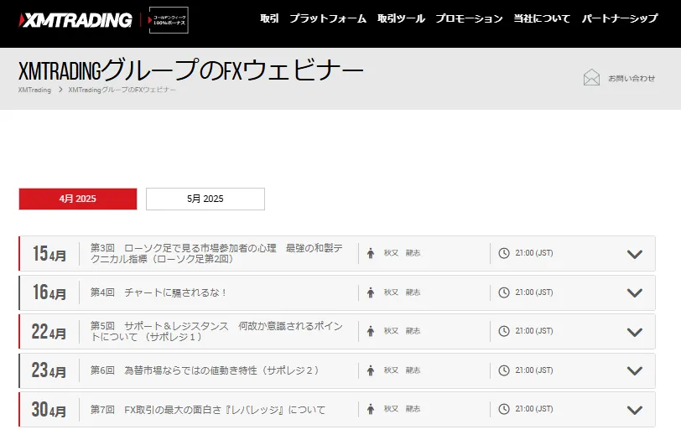Viewport: 681px width, 445px height.
Task: Open the Golden Week 100% bonus banner
Action: coord(169,20)
